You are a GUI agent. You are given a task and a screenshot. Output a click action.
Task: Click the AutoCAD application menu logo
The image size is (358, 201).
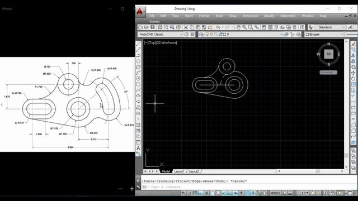(x=140, y=11)
